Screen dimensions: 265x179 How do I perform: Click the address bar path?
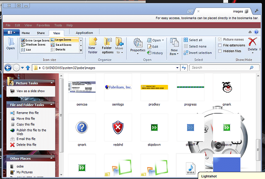pyautogui.click(x=69, y=68)
